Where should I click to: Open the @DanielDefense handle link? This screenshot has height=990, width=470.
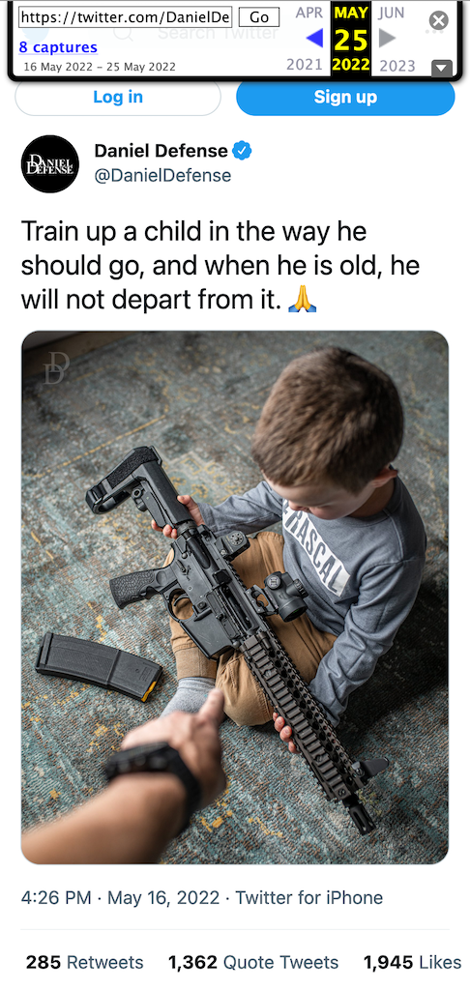coord(162,175)
